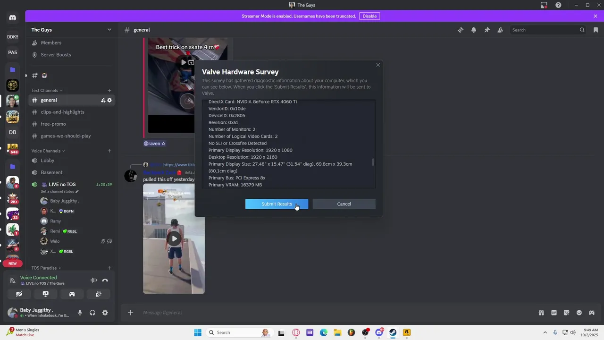Add a channel to TOS Paradise
Screen dimensions: 604x340
tap(109, 268)
